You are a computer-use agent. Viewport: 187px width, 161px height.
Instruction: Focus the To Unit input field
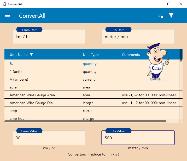(138, 37)
